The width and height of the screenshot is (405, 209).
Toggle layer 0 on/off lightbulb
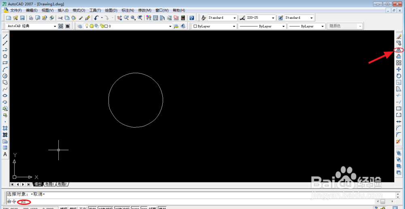87,26
